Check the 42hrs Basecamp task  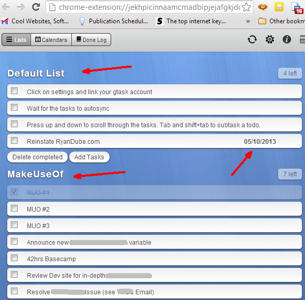[14, 258]
